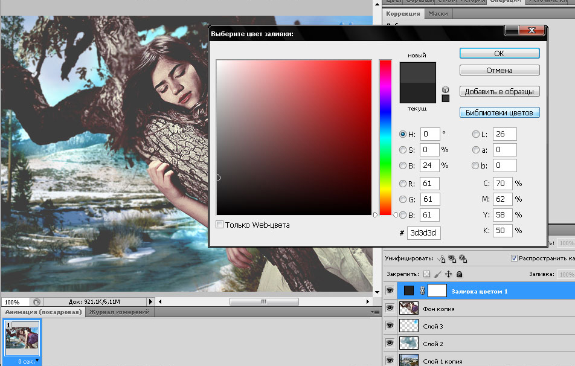Switch to the Маски tab
The width and height of the screenshot is (575, 366).
[438, 13]
